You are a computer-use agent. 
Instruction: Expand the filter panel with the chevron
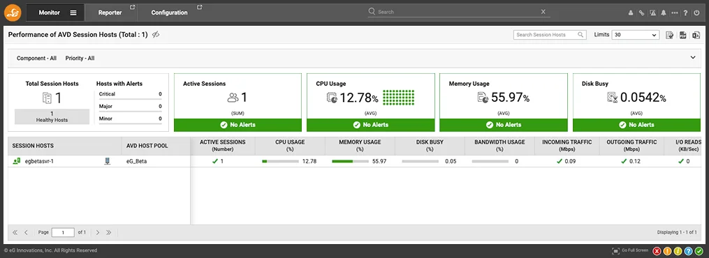[x=693, y=57]
